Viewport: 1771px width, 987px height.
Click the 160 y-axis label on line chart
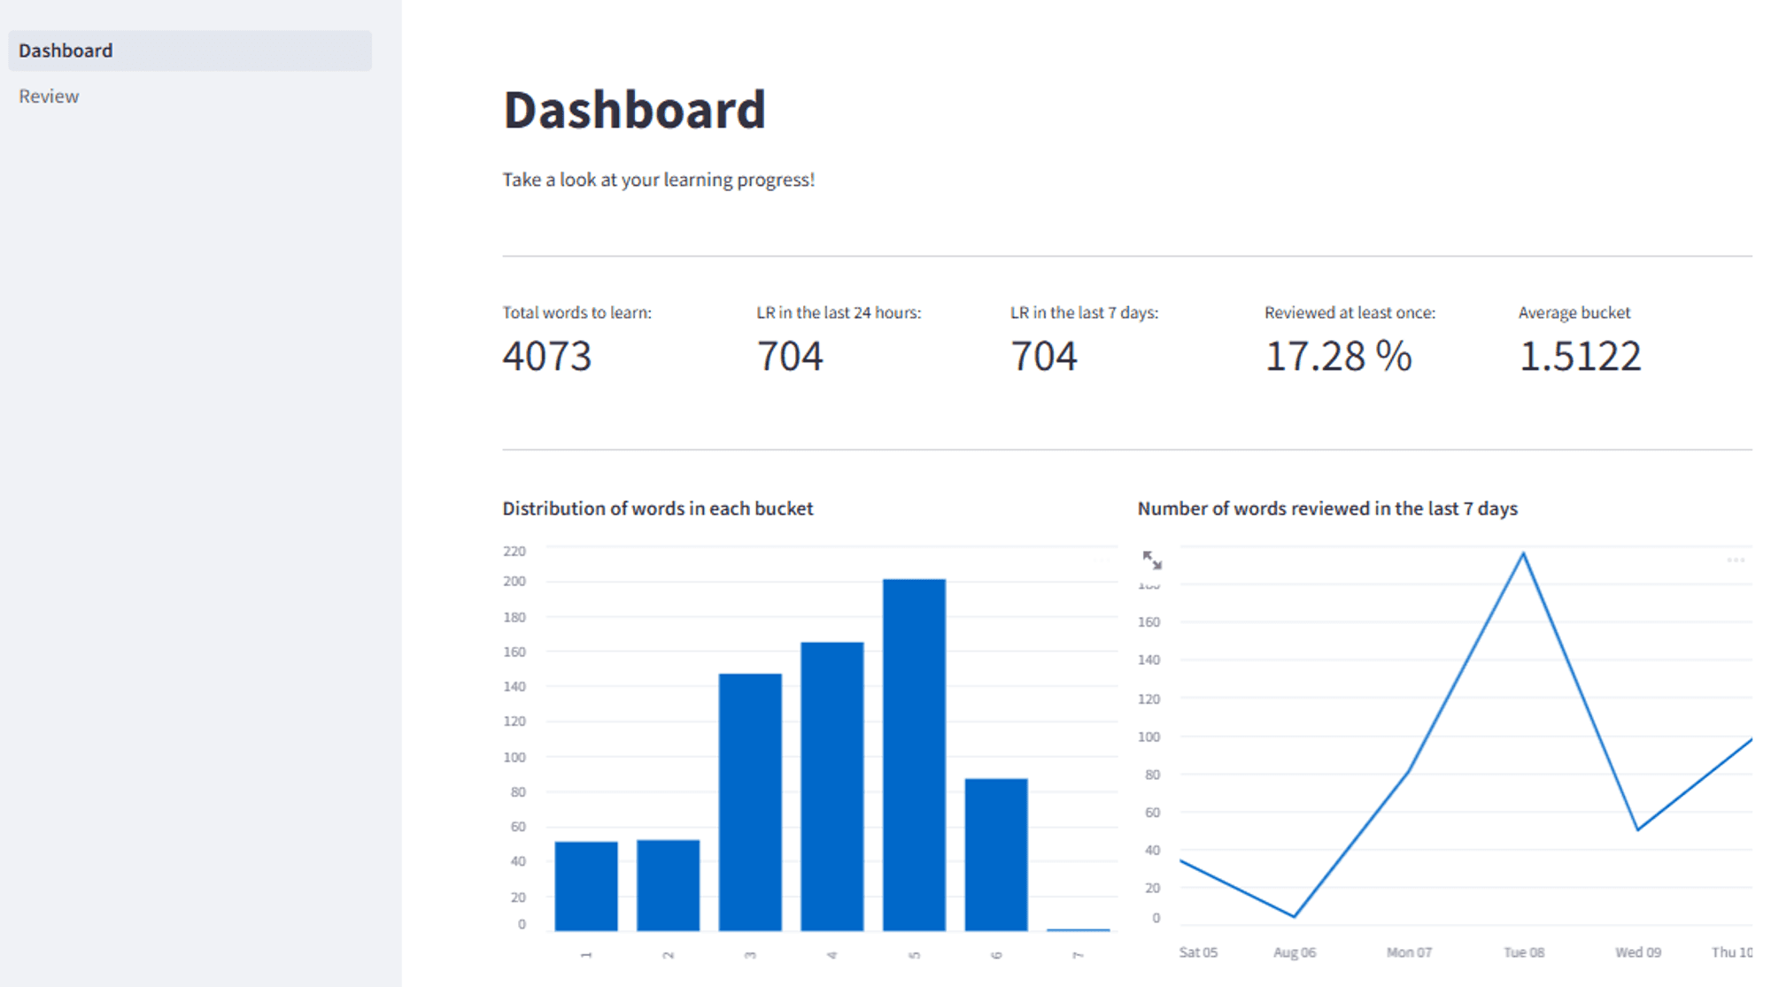(x=1148, y=622)
